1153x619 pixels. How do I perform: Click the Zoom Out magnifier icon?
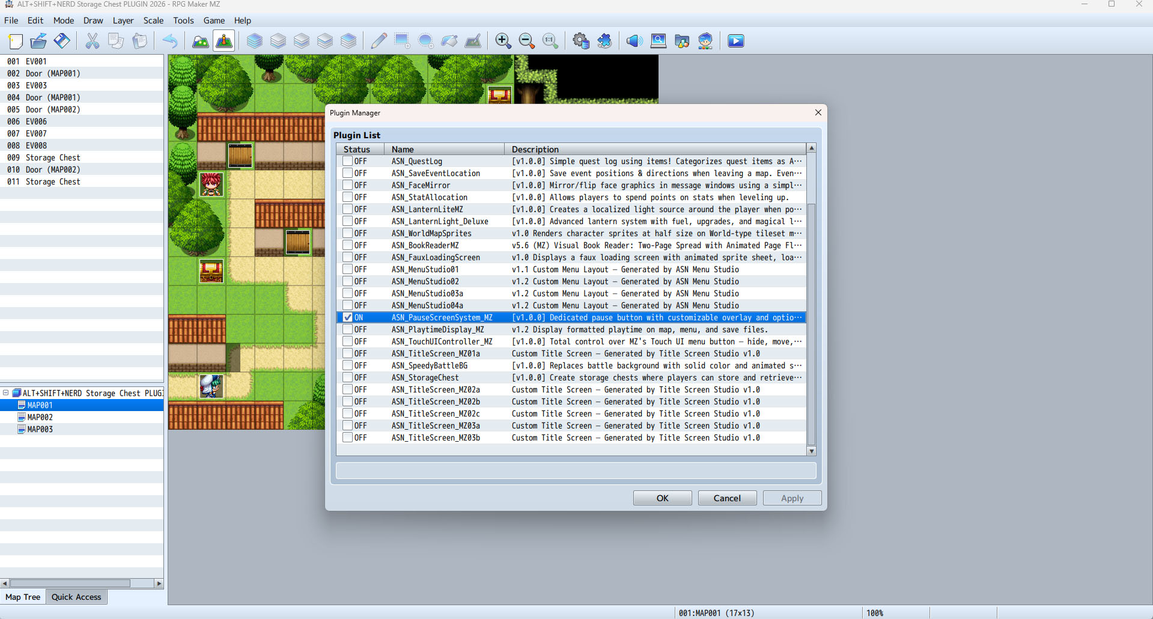point(527,41)
